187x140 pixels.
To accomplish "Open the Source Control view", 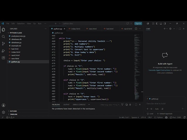I will (4, 43).
